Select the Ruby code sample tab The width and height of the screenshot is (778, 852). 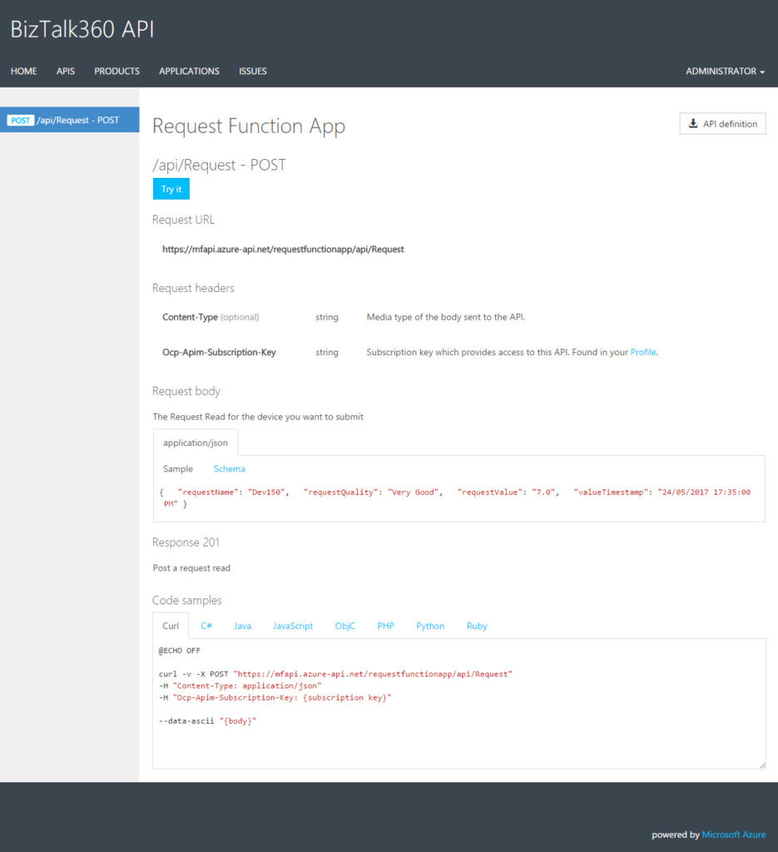click(x=477, y=625)
